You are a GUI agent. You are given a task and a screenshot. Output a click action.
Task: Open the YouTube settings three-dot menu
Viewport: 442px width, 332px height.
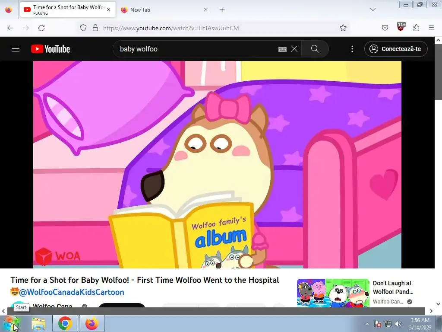tap(352, 49)
